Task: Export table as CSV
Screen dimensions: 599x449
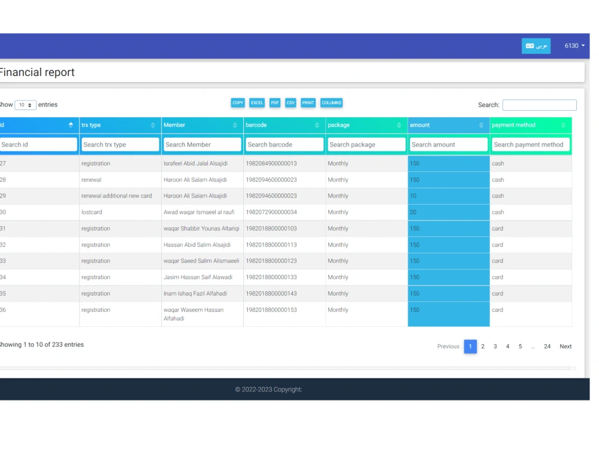Action: [x=291, y=103]
